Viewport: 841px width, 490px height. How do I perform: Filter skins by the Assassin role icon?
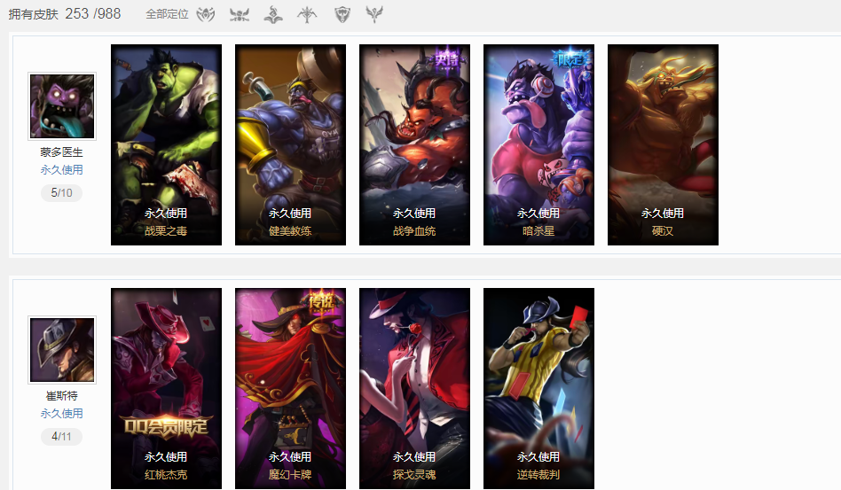(206, 14)
